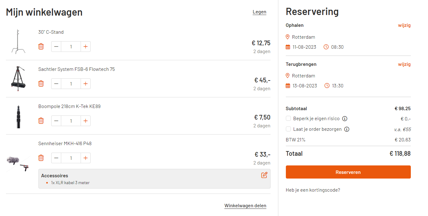Increase Boompole quantity by one
Screen dimensions: 428x216
pos(86,121)
